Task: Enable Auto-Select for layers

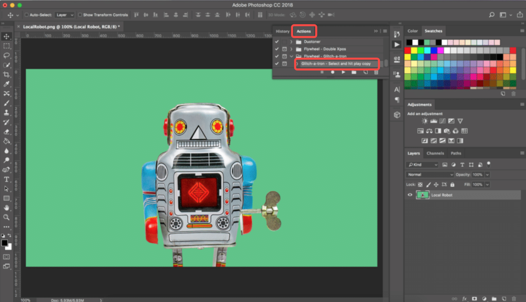Action: tap(26, 15)
